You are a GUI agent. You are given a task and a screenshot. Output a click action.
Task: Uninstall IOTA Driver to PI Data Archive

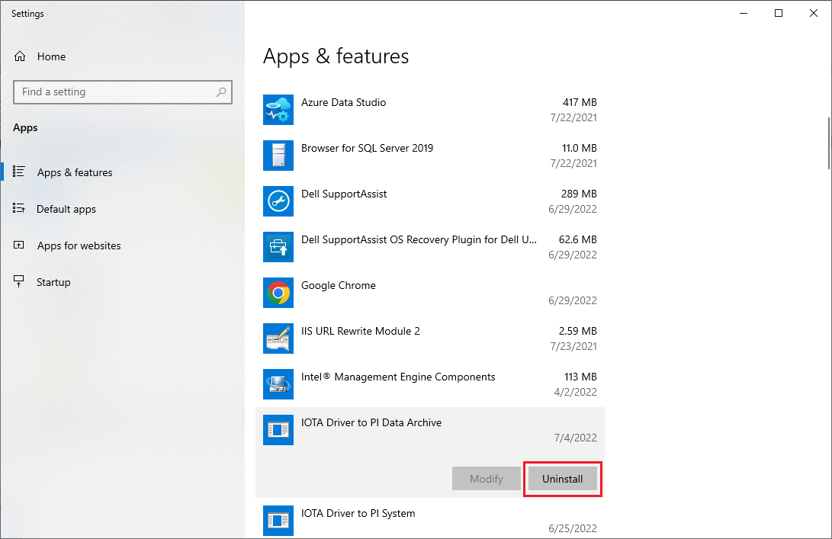(x=563, y=479)
